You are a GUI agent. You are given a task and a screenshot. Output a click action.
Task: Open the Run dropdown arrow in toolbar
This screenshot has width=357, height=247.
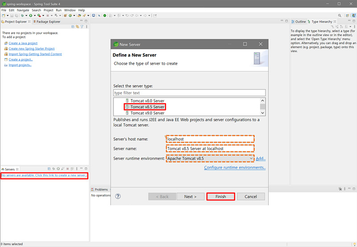coord(35,16)
